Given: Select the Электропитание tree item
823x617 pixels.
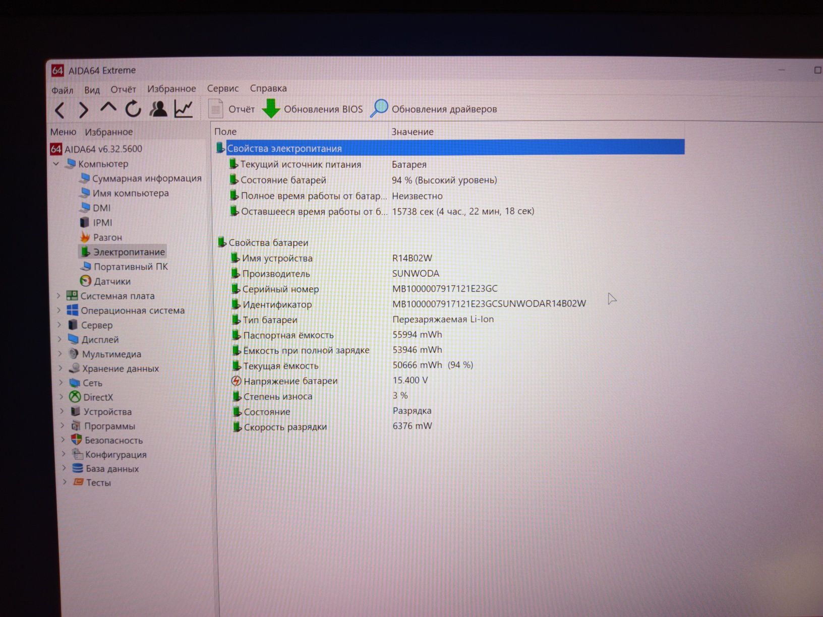Looking at the screenshot, I should (x=123, y=252).
